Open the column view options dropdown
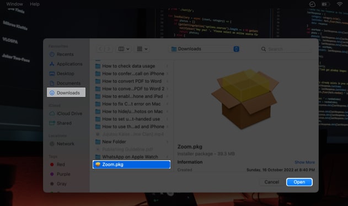Image resolution: width=348 pixels, height=206 pixels. (124, 49)
